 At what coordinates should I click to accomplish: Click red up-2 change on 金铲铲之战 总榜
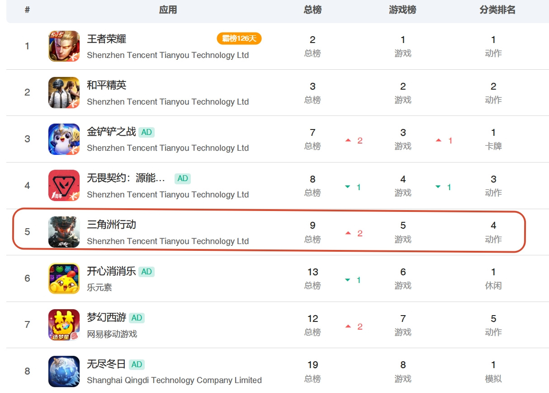(x=354, y=141)
